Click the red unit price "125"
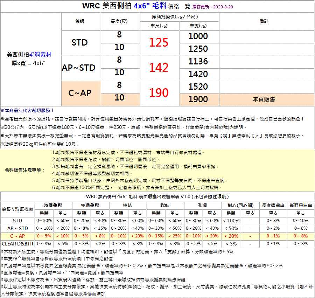This screenshot has width=315, height=298. (x=159, y=43)
